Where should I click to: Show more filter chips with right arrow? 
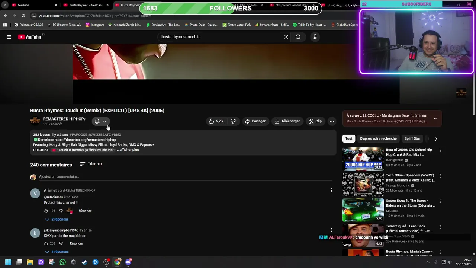click(x=436, y=139)
